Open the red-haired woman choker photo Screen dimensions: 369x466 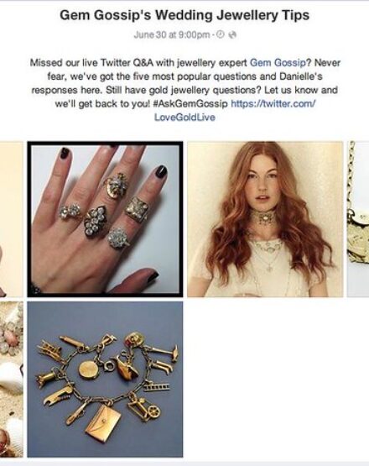(265, 219)
